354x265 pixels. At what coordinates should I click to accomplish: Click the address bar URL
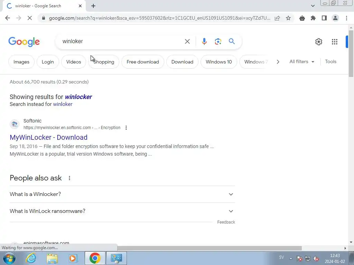(x=159, y=18)
